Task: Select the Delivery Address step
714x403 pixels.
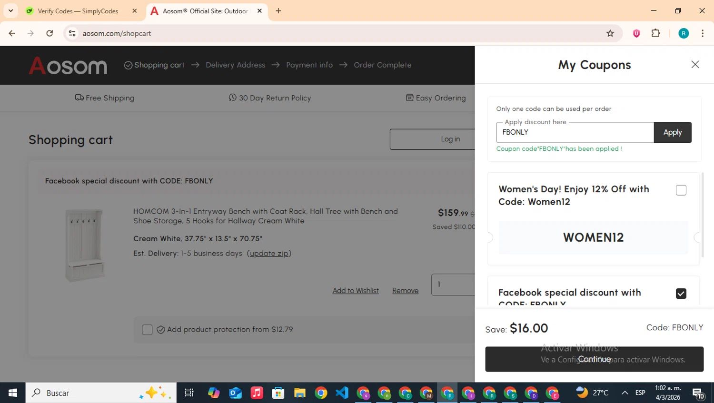Action: tap(235, 65)
